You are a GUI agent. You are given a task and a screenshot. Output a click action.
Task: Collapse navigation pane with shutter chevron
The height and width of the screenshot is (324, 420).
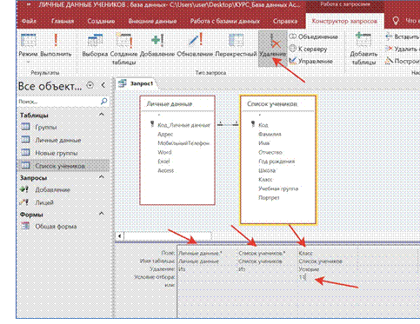(103, 85)
